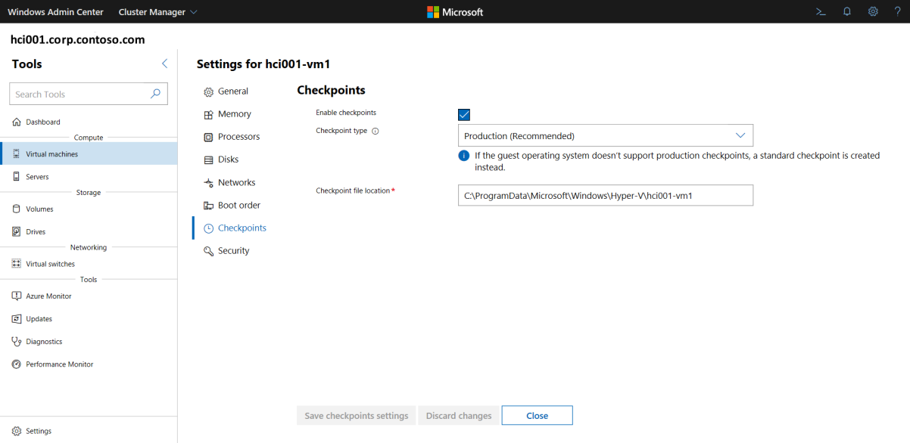Viewport: 910px width, 443px height.
Task: Open Performance Monitor tool
Action: (x=59, y=364)
